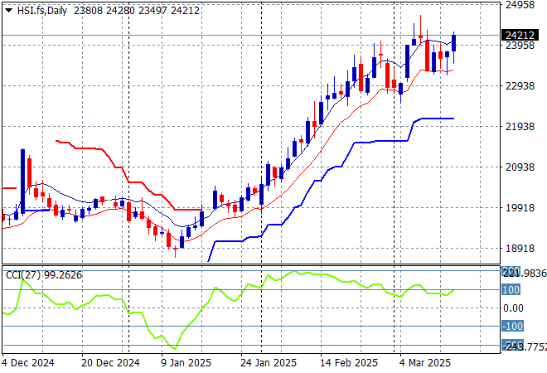Click the 100 level marker on CCI scale
547x373 pixels.
point(511,290)
